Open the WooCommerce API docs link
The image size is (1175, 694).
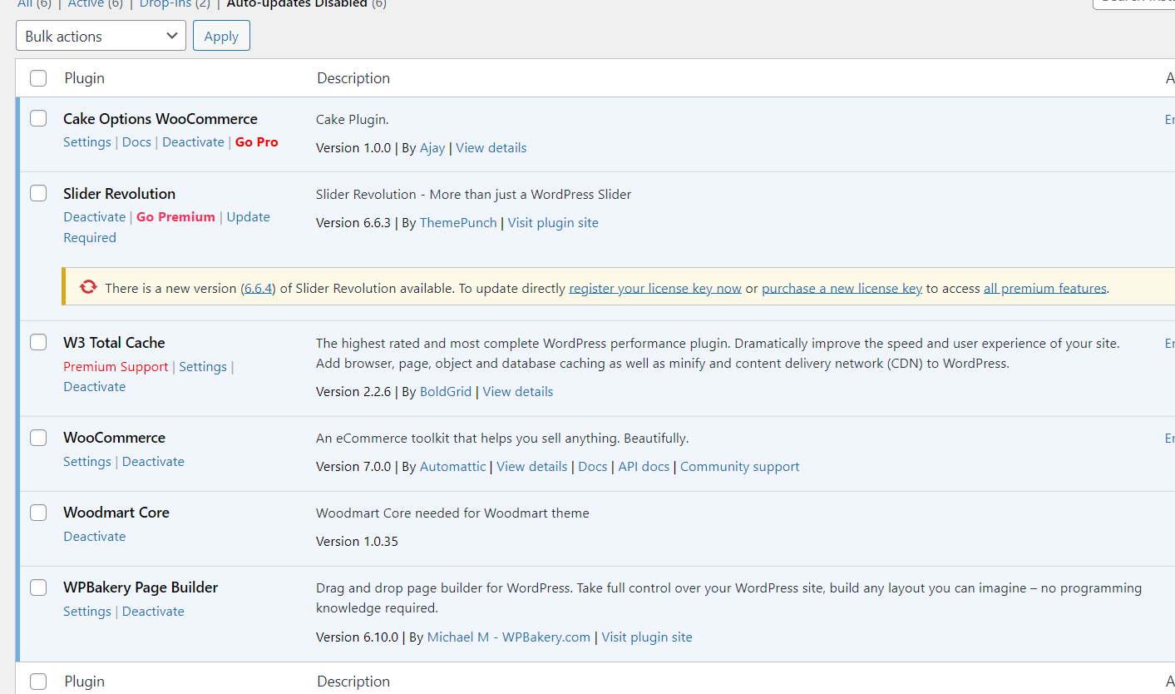click(x=644, y=467)
